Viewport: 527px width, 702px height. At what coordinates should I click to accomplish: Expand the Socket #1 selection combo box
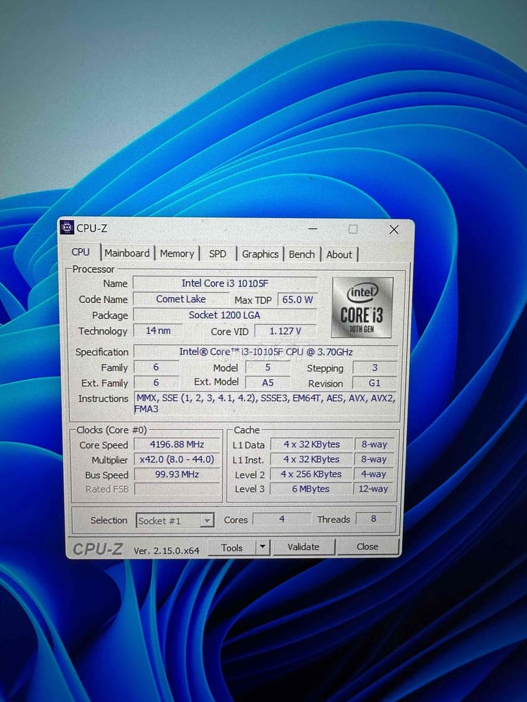click(175, 521)
